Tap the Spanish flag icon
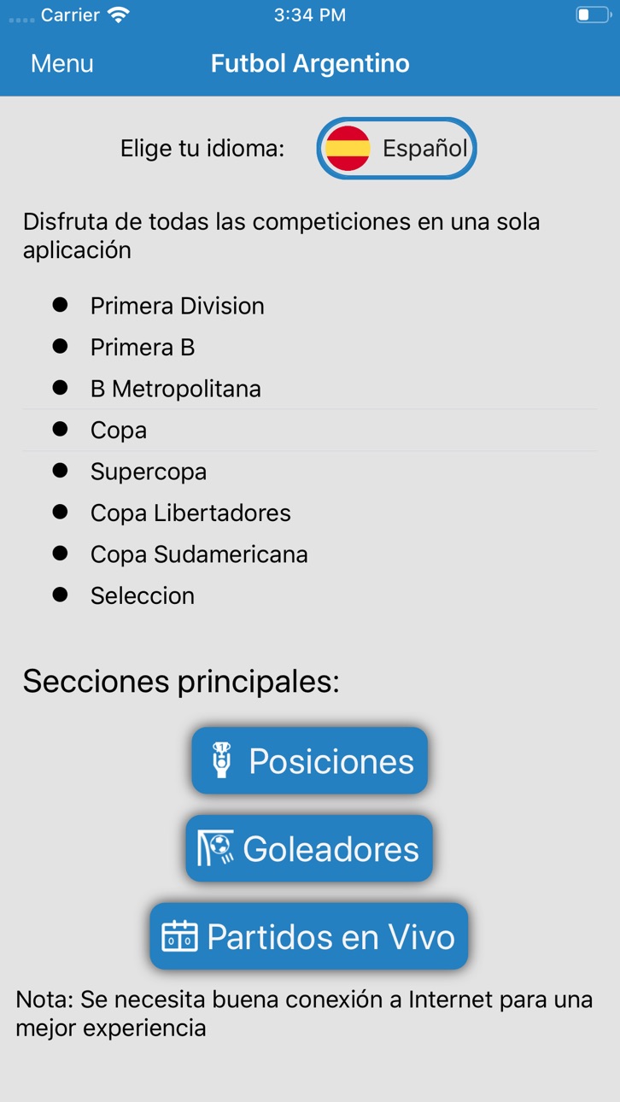Image resolution: width=620 pixels, height=1102 pixels. [x=348, y=149]
